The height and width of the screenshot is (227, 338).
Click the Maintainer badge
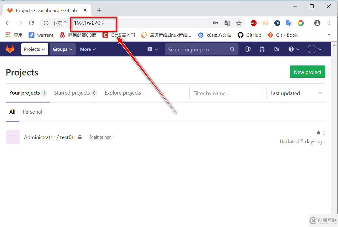click(x=100, y=137)
